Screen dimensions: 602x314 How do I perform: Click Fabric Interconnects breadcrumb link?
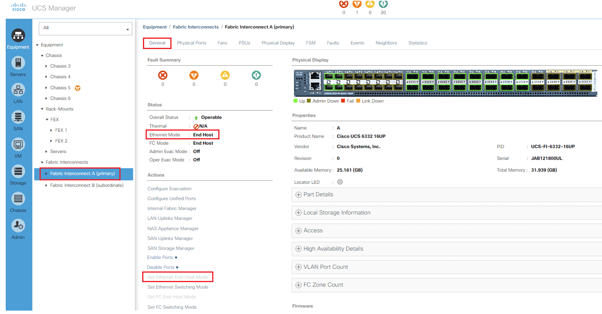point(196,27)
